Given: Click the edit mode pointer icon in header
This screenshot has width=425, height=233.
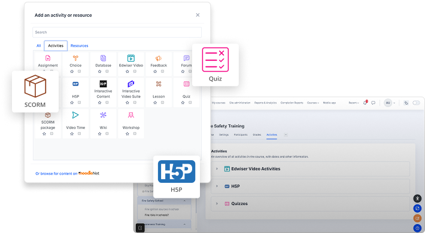Looking at the screenshot, I should point(406,103).
